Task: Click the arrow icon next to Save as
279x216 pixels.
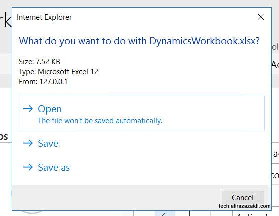Action: pyautogui.click(x=28, y=167)
